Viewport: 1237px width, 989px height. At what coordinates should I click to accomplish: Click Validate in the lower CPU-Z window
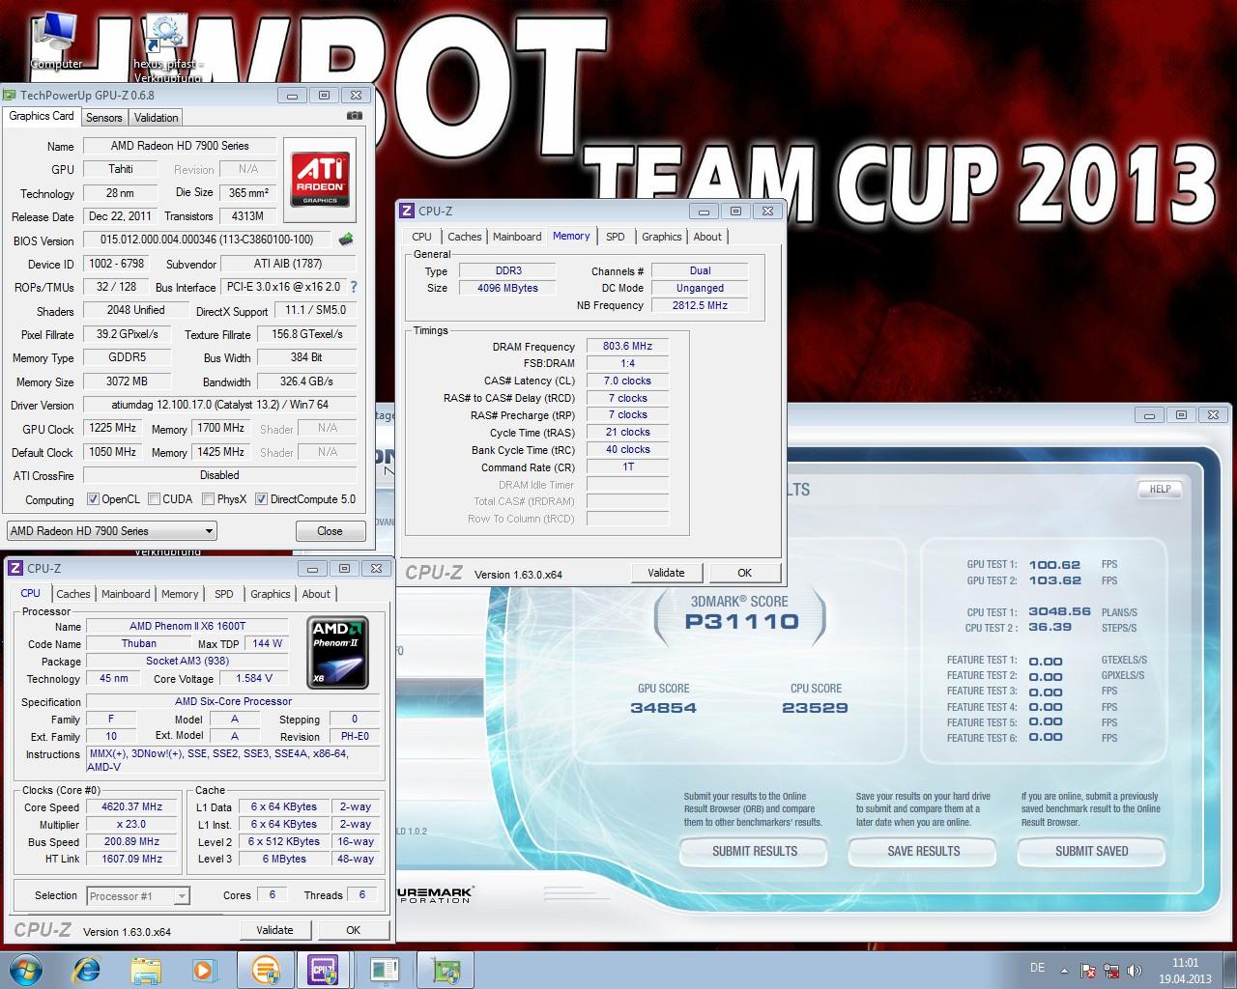pyautogui.click(x=274, y=930)
